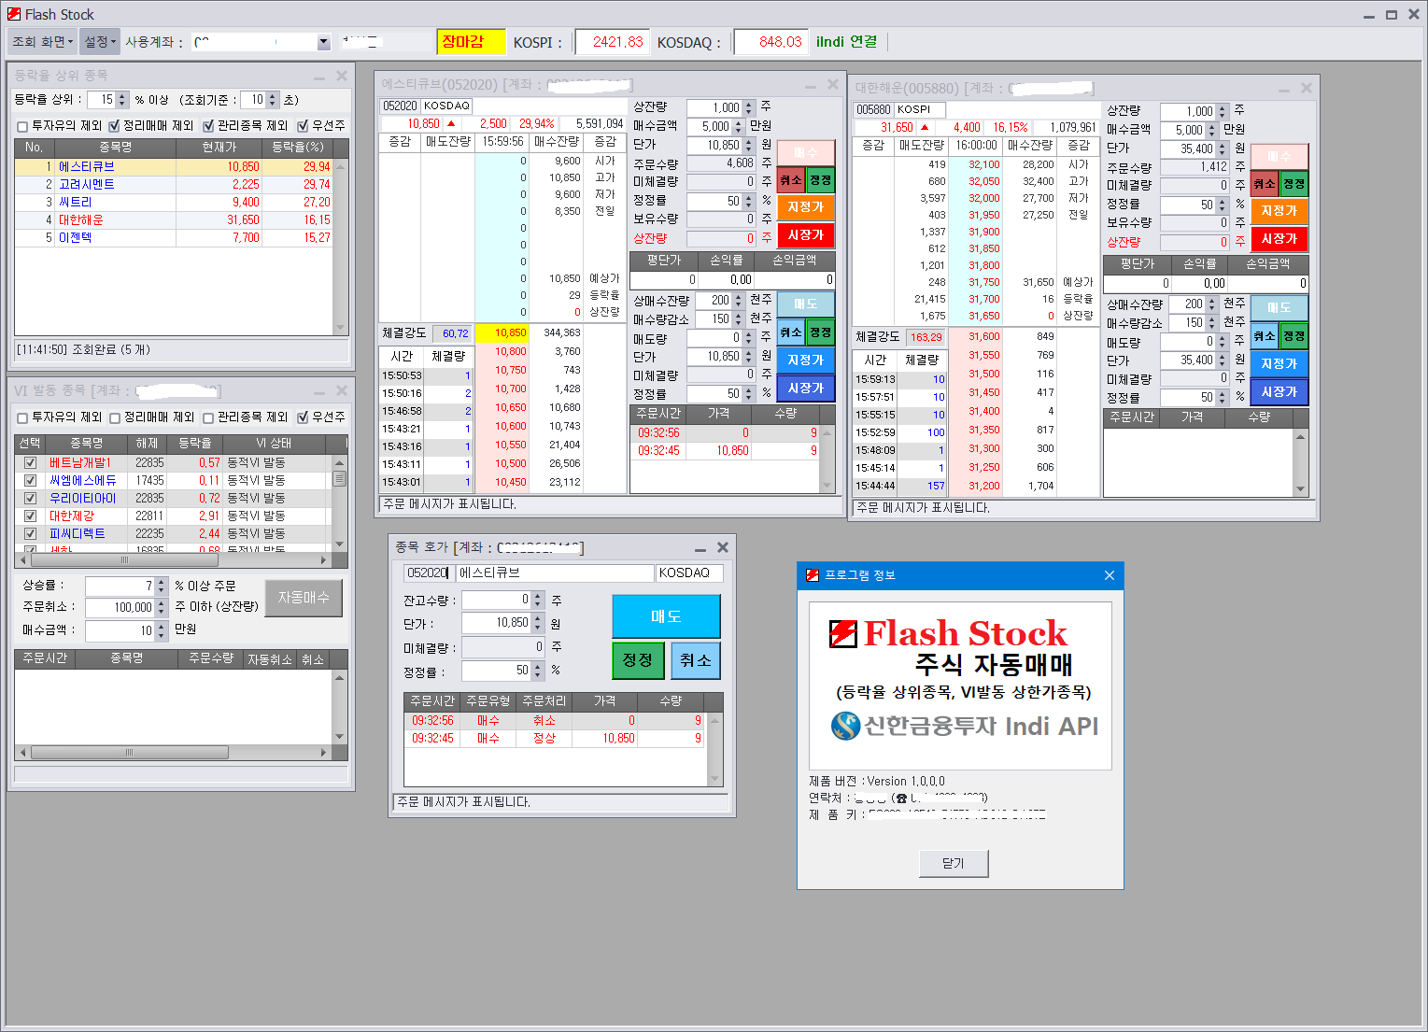
Task: Click orange 지정가 buy button in 대한해운 window
Action: pos(1280,210)
